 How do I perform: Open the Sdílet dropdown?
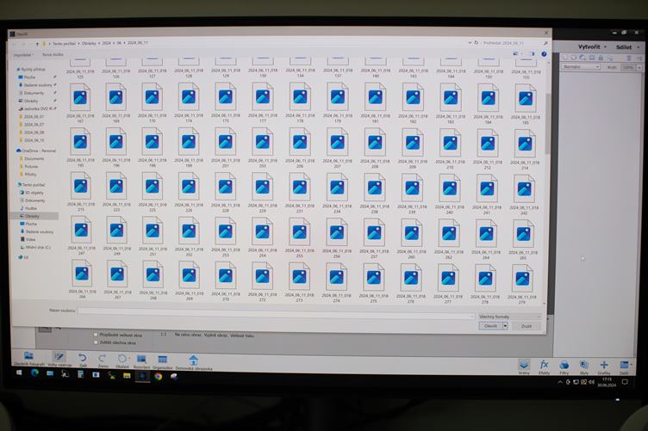coord(627,47)
